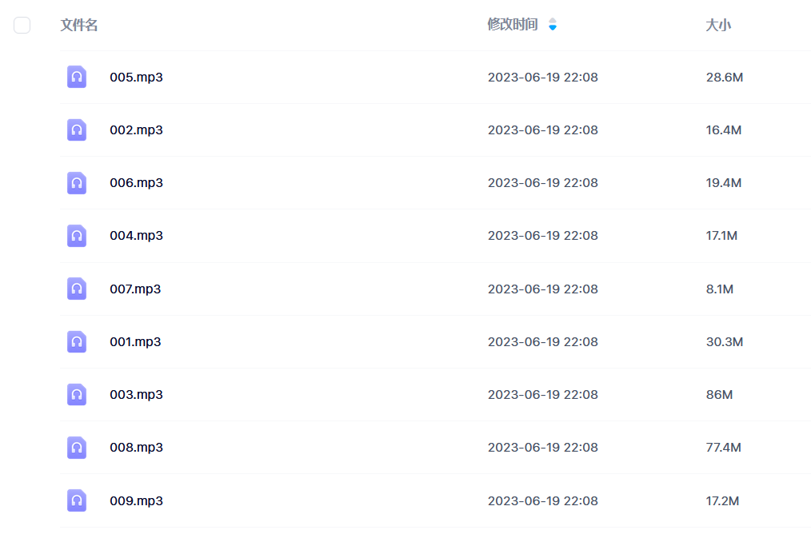Toggle the 修改时间 sort arrow

553,24
